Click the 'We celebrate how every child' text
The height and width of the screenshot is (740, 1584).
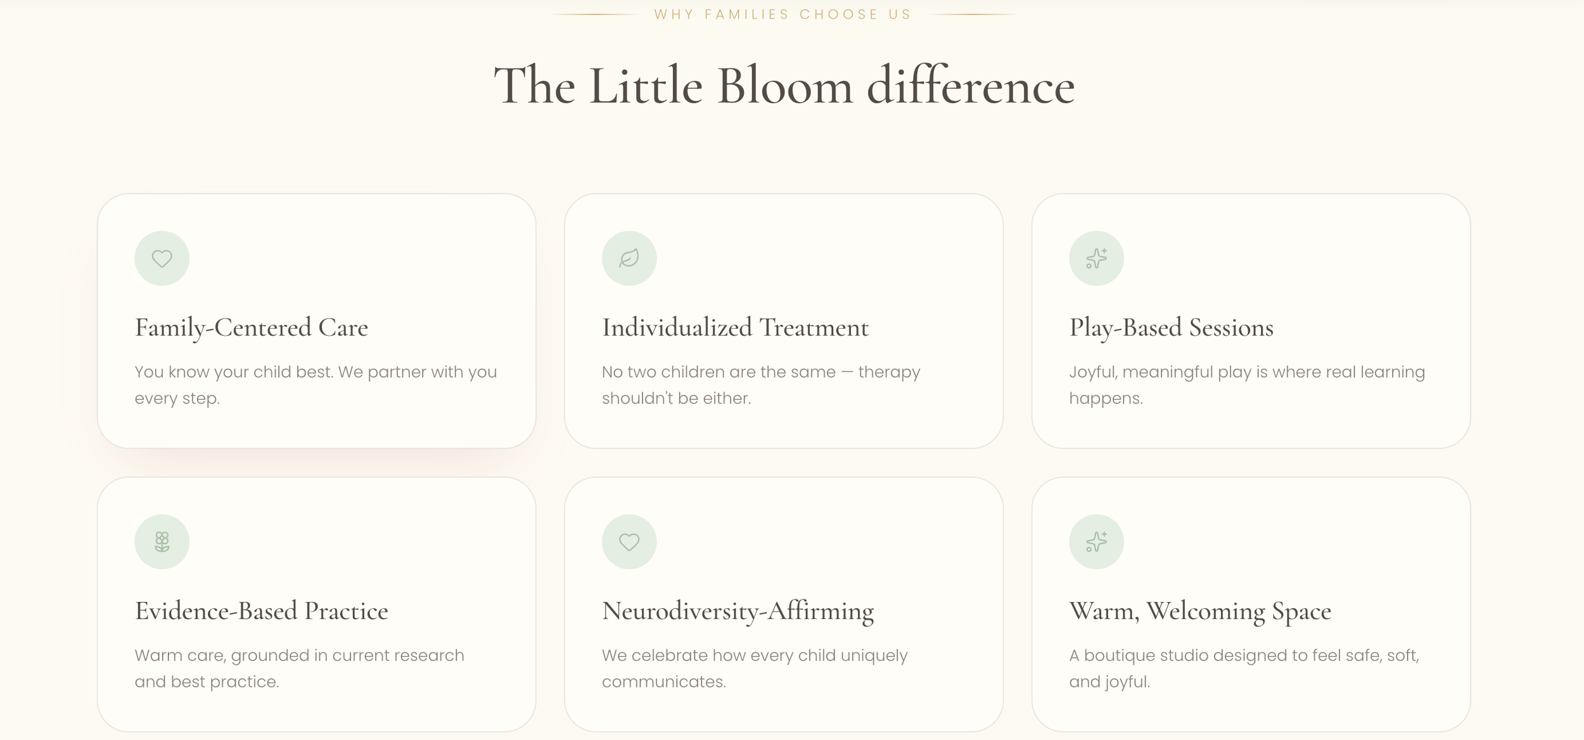(755, 668)
